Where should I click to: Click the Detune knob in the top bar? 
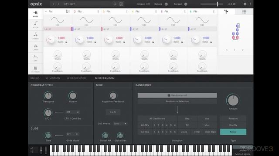pyautogui.click(x=166, y=4)
